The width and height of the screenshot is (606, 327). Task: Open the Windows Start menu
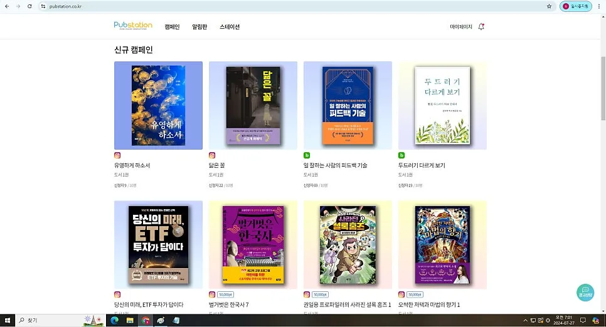(7, 321)
